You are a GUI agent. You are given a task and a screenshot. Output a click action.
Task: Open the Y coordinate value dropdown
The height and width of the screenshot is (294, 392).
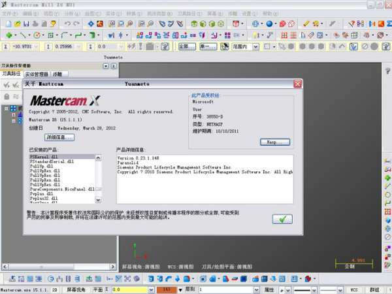pos(79,46)
